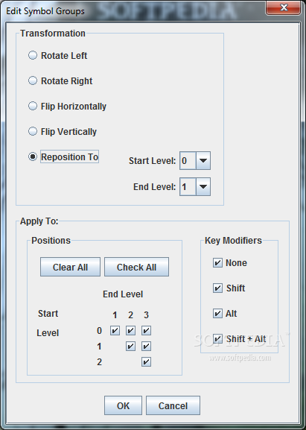The width and height of the screenshot is (306, 430).
Task: Toggle start level 2 to end level 3
Action: [146, 361]
